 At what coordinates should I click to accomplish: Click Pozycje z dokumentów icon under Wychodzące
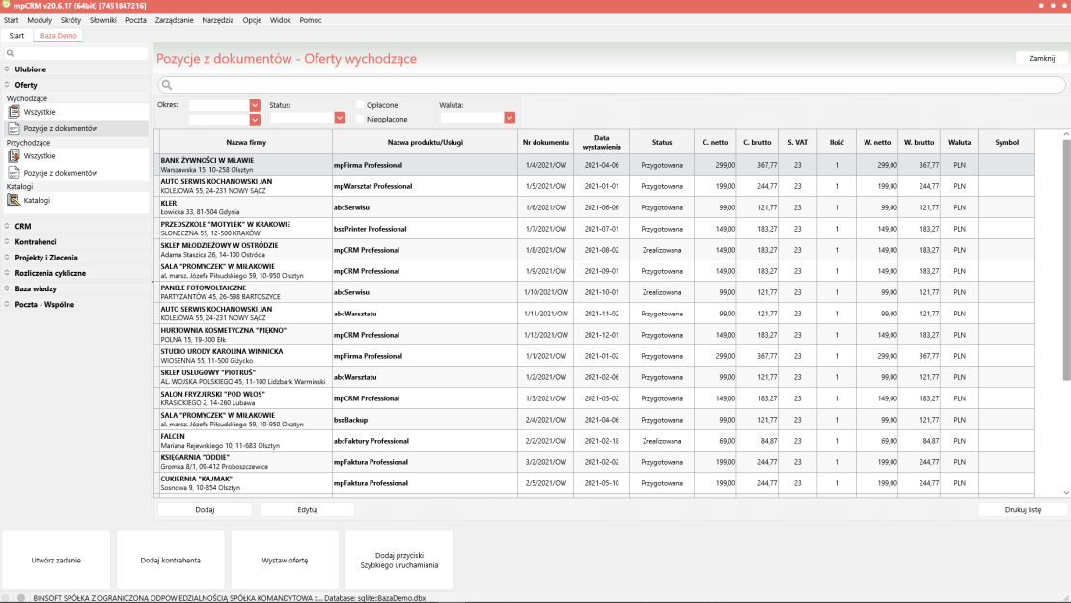[14, 127]
